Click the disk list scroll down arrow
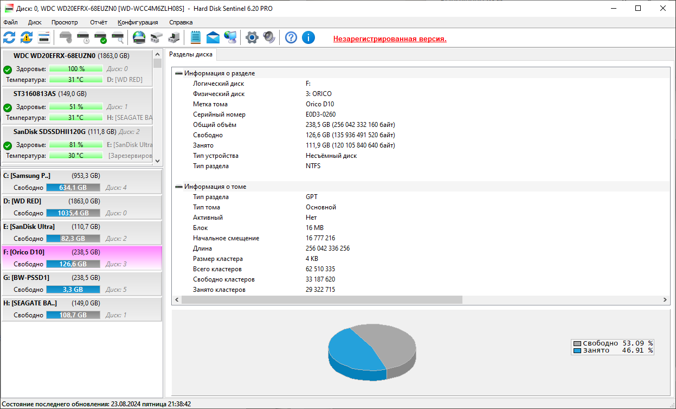676x409 pixels. (x=158, y=161)
